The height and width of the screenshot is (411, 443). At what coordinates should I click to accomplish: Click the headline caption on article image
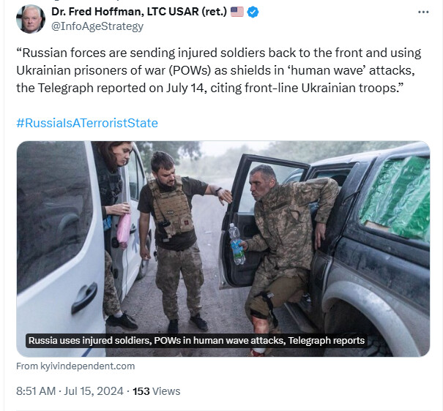tap(196, 341)
